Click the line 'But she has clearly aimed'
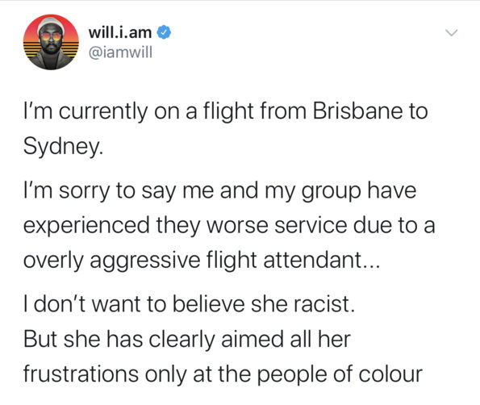Image resolution: width=480 pixels, height=405 pixels. pyautogui.click(x=187, y=340)
